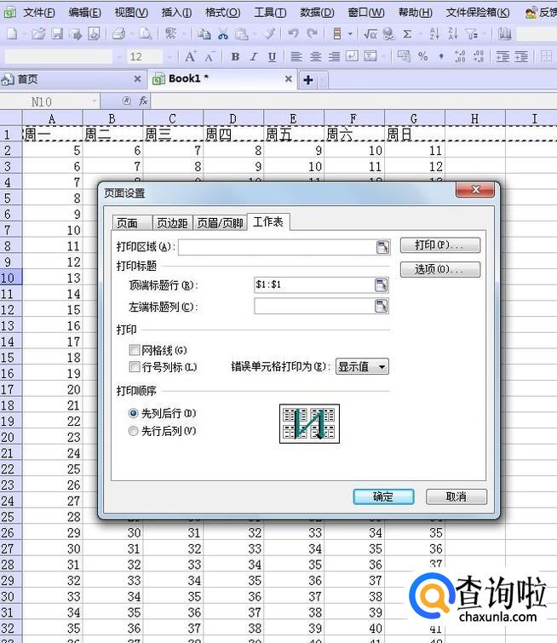The width and height of the screenshot is (557, 643).
Task: Click the Copy icon
Action: click(x=204, y=33)
